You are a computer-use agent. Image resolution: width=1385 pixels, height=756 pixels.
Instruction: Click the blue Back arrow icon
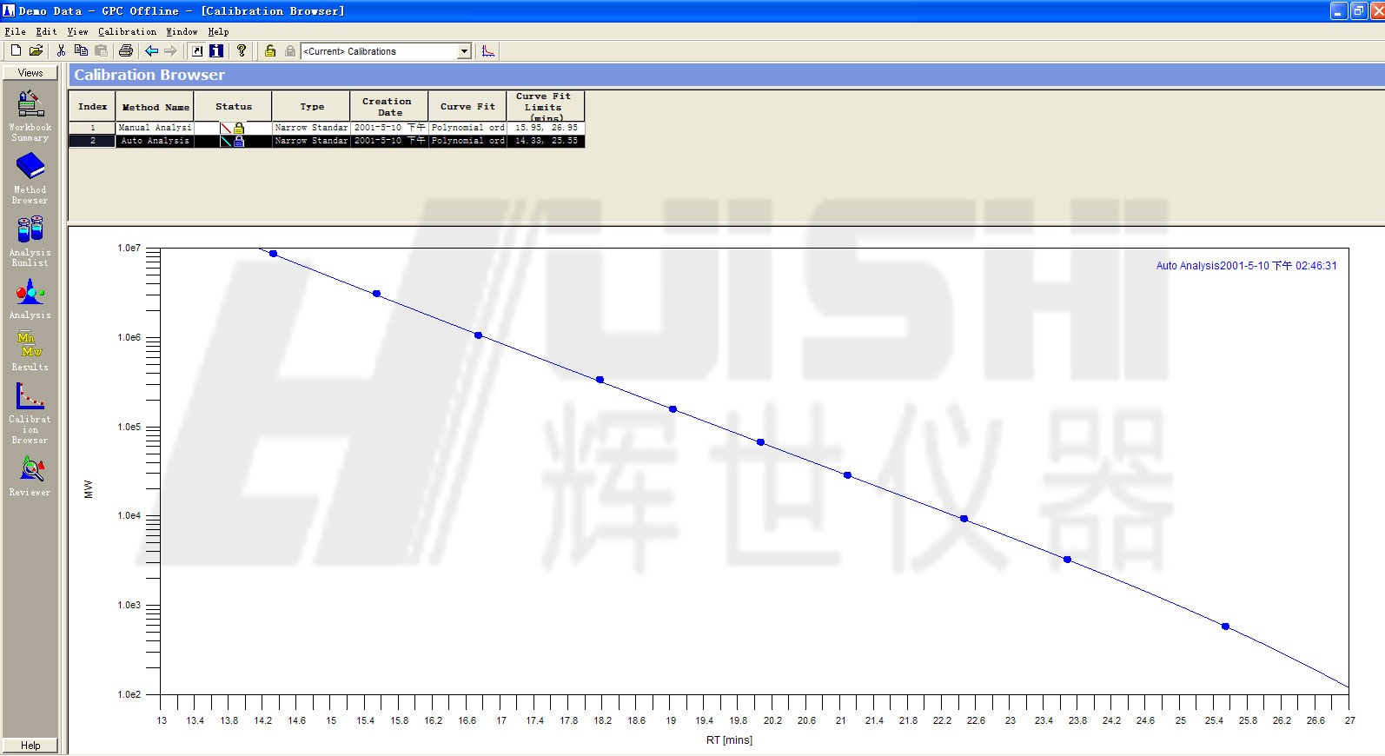151,51
